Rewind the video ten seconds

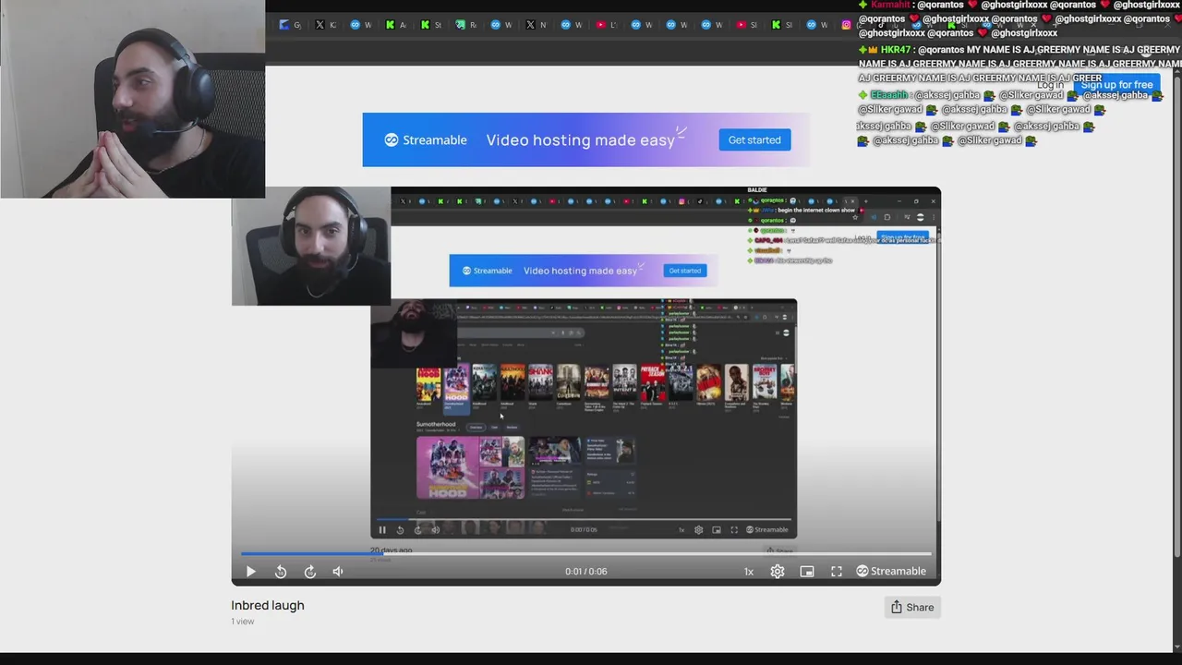pos(281,572)
